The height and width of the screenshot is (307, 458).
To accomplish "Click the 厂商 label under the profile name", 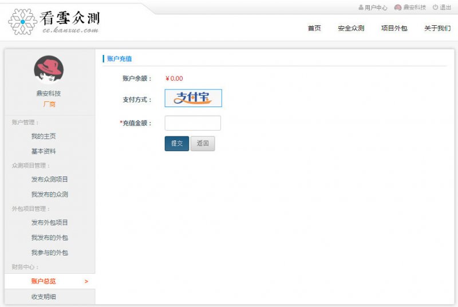I will point(49,104).
